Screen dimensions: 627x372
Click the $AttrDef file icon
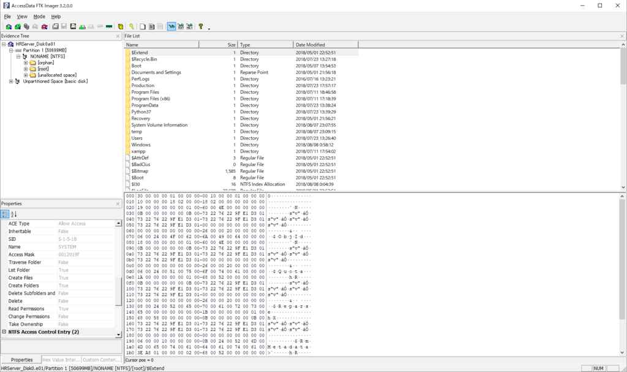[x=128, y=158]
